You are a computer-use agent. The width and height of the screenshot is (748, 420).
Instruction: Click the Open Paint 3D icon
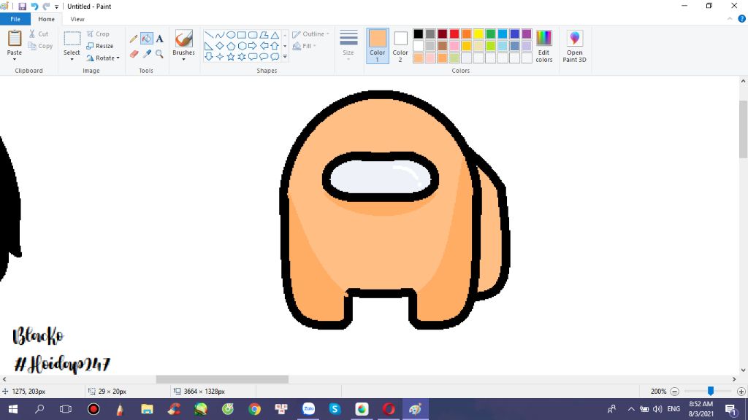[574, 38]
